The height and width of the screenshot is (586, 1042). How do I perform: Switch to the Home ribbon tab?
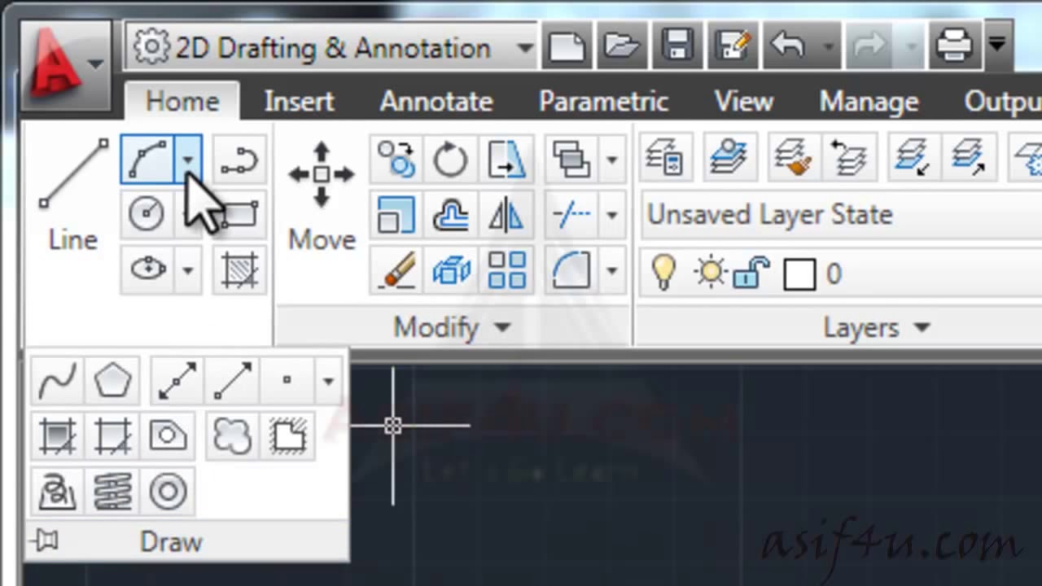pos(182,101)
